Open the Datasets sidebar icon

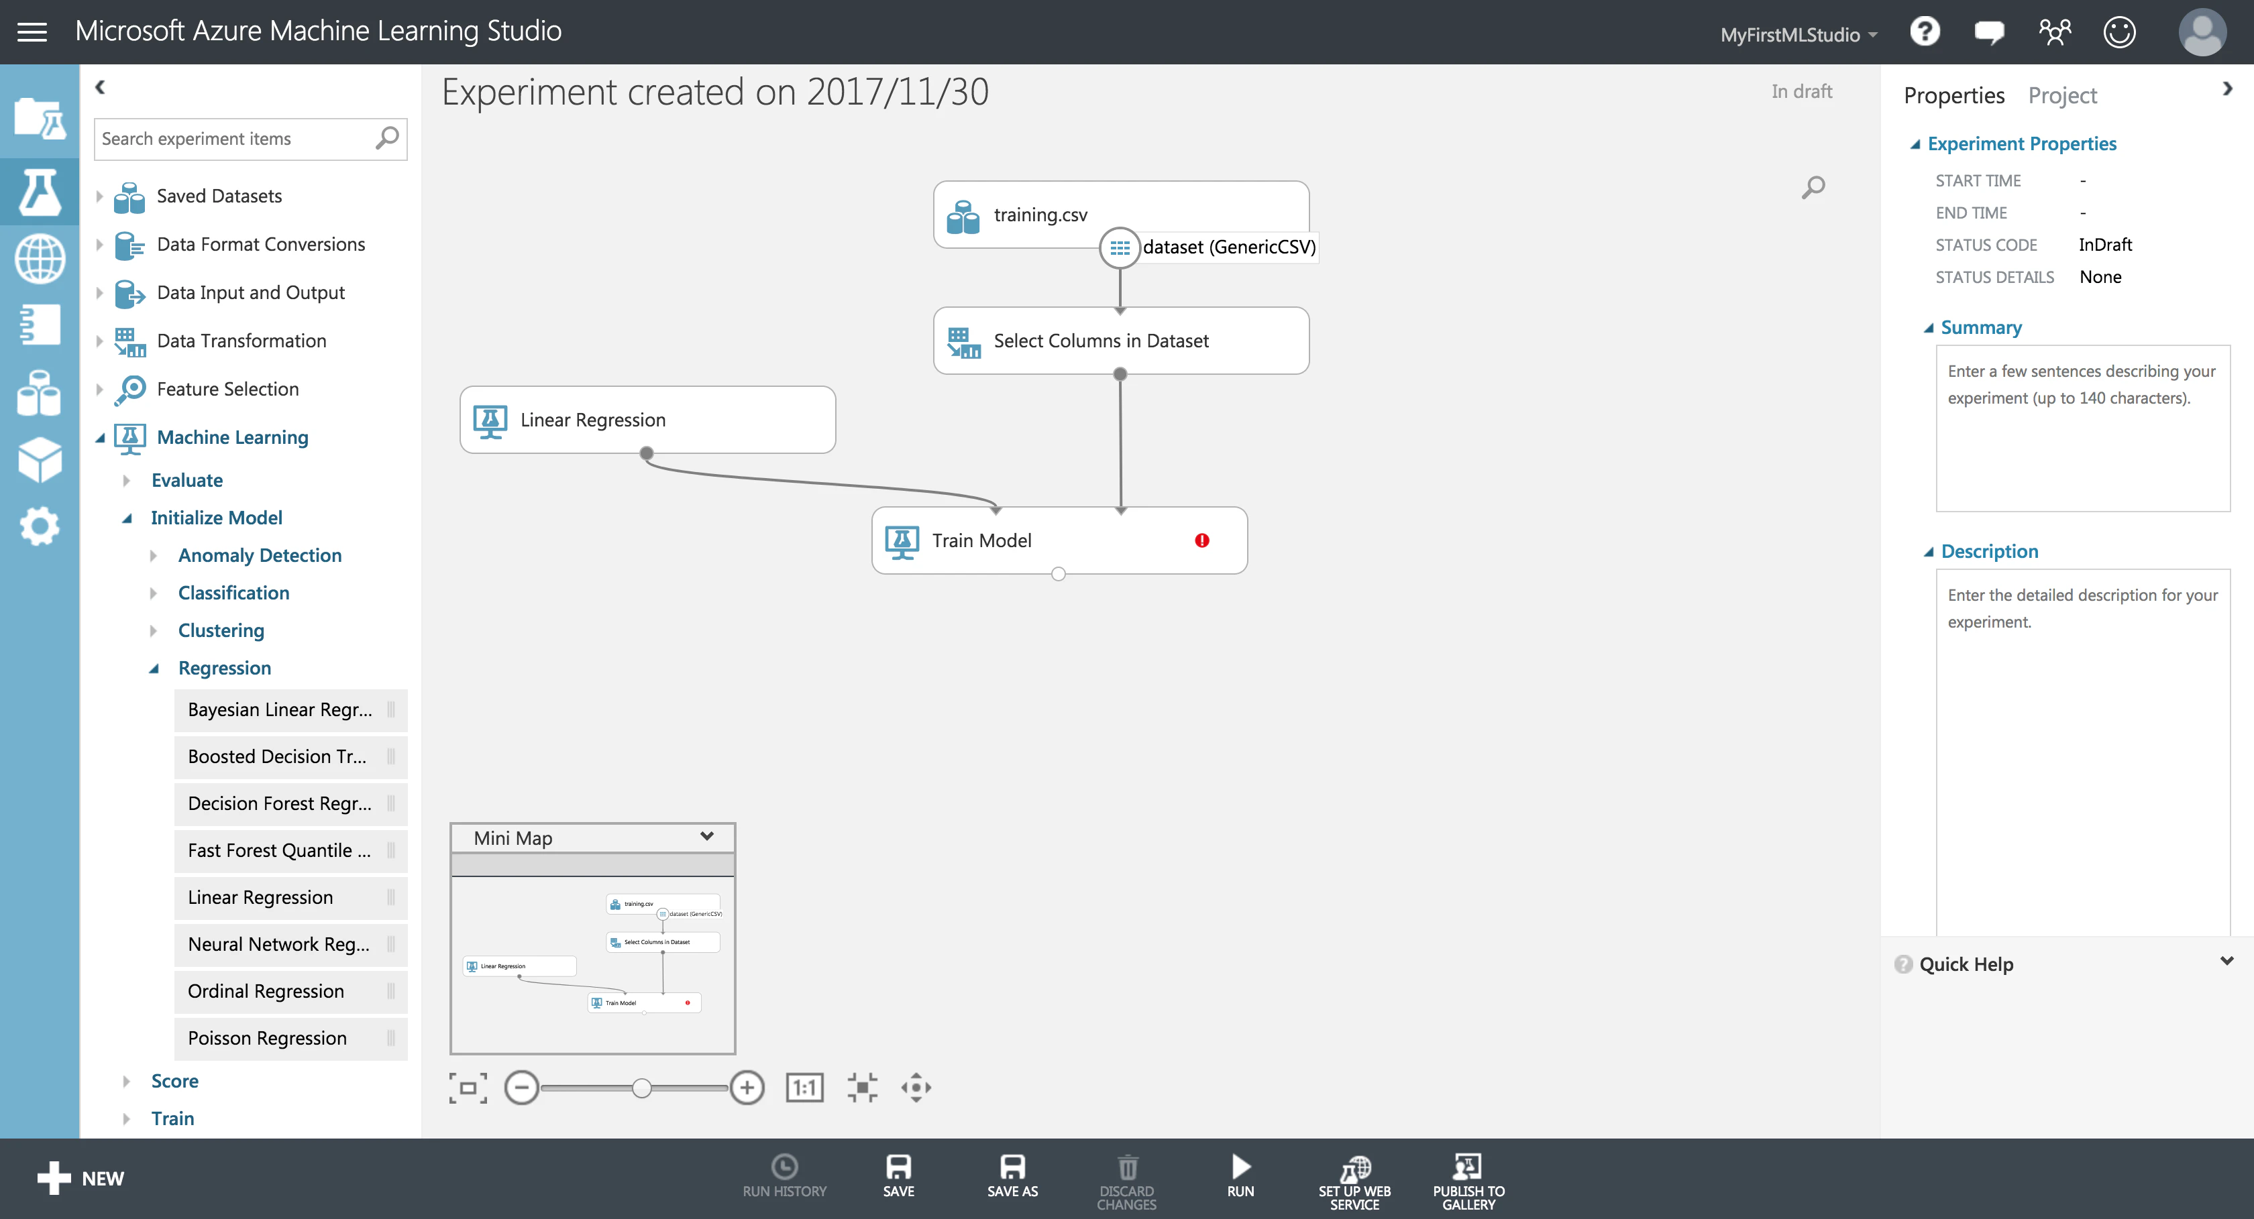[40, 393]
